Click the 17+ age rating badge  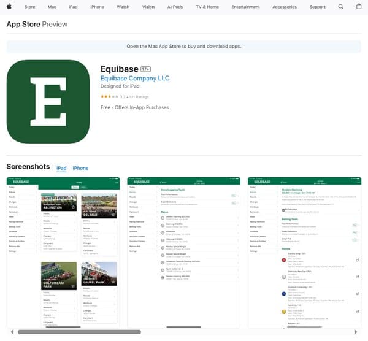(146, 69)
